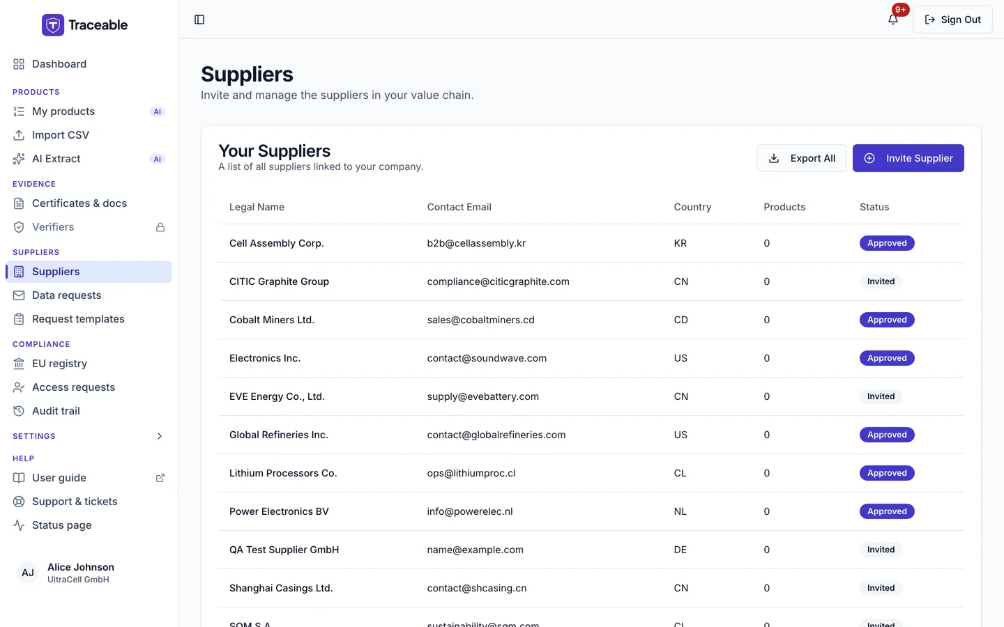Click Invited status for EVE Energy Co., Ltd.
The height and width of the screenshot is (627, 1004).
pyautogui.click(x=881, y=396)
